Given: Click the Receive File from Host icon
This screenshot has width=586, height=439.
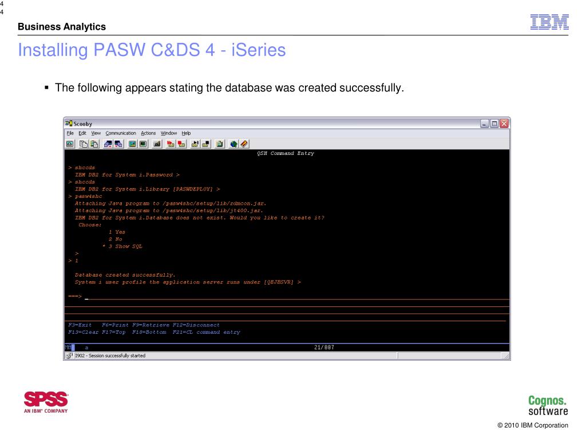Looking at the screenshot, I should click(x=119, y=143).
